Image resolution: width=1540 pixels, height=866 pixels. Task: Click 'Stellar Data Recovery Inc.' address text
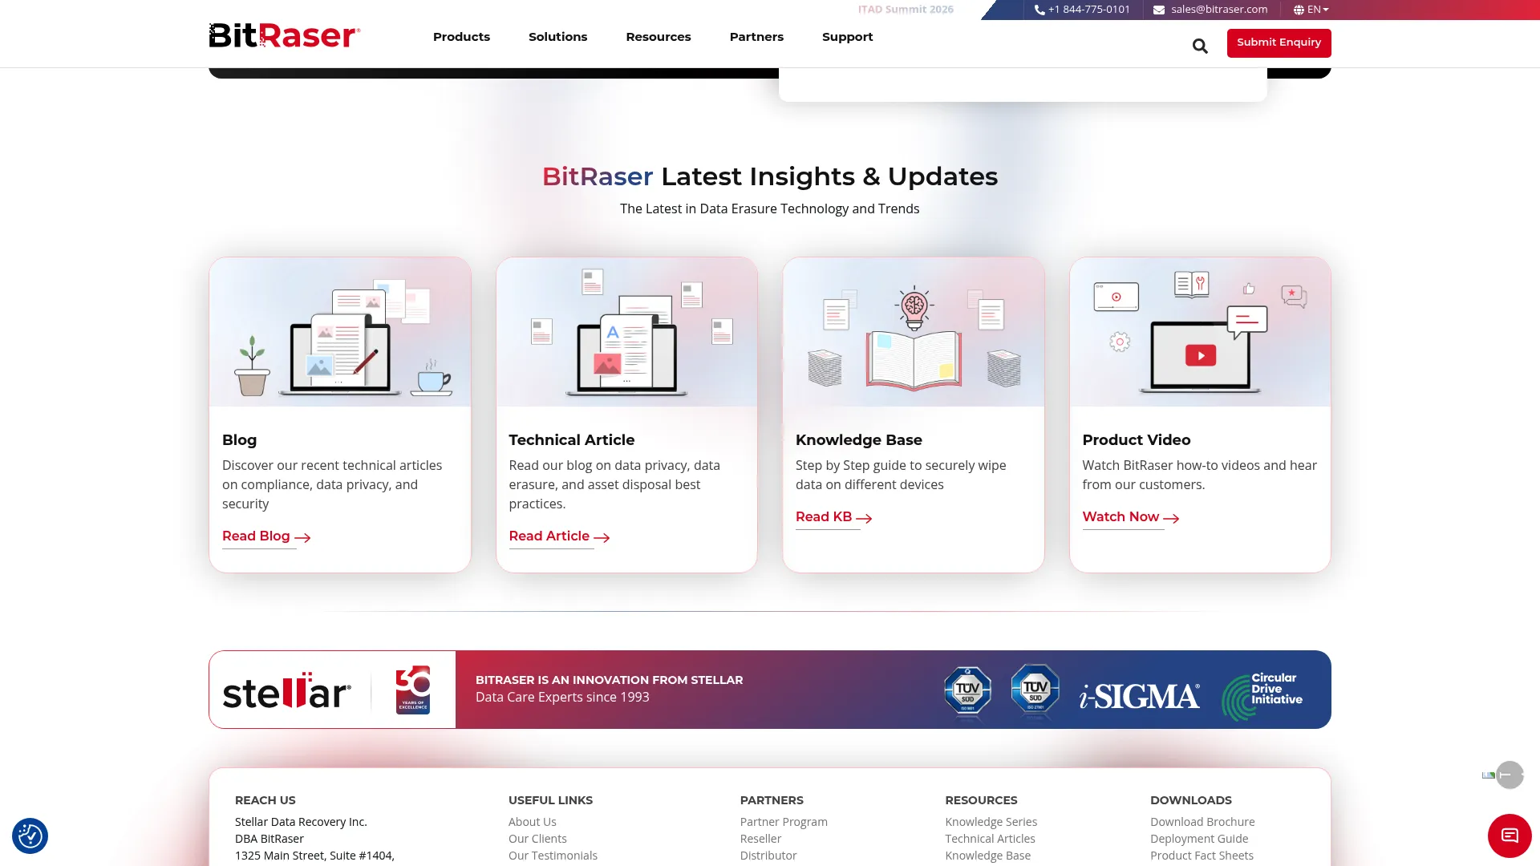(301, 822)
